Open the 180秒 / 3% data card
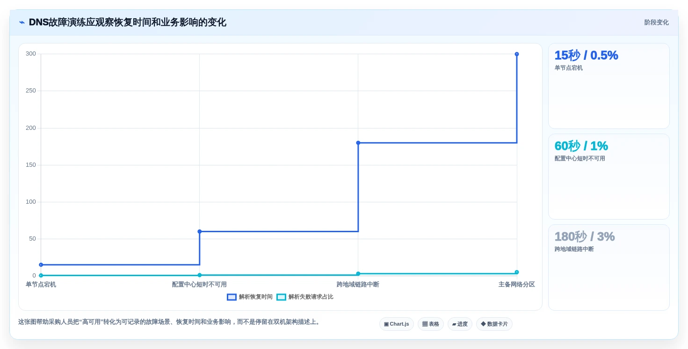This screenshot has height=349, width=688. pyautogui.click(x=608, y=267)
